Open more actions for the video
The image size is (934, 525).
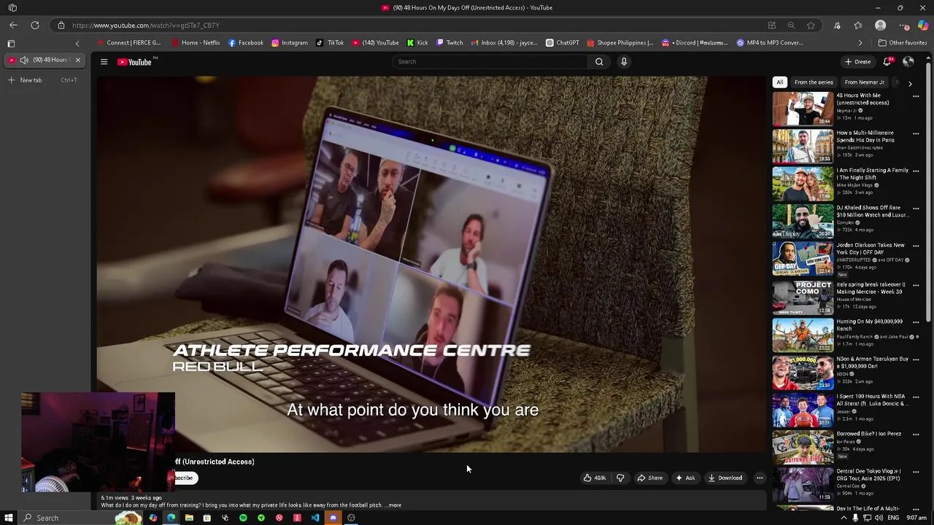pos(760,478)
